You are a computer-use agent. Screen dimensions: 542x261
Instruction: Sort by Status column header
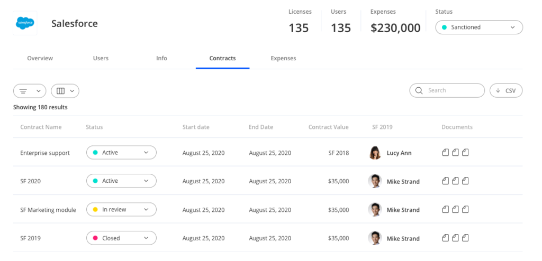coord(94,127)
